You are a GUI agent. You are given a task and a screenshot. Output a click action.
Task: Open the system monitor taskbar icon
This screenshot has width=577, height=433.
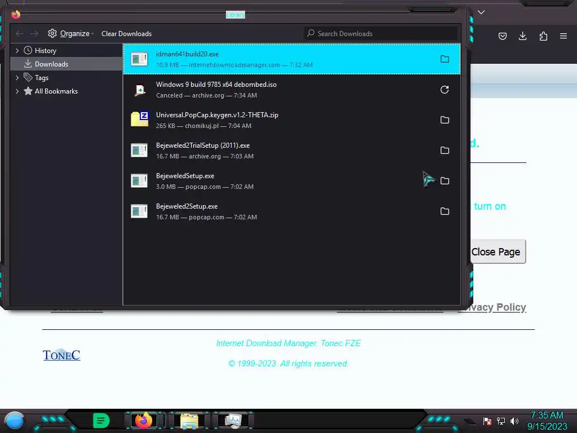click(x=233, y=421)
